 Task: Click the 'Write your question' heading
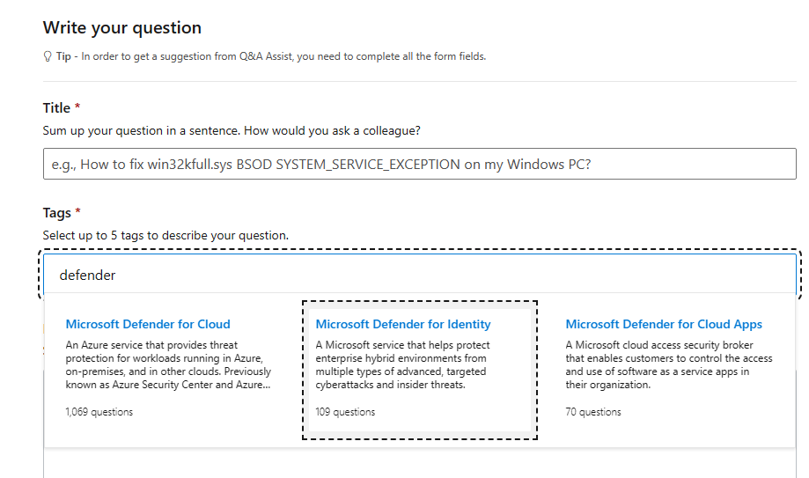pyautogui.click(x=122, y=28)
